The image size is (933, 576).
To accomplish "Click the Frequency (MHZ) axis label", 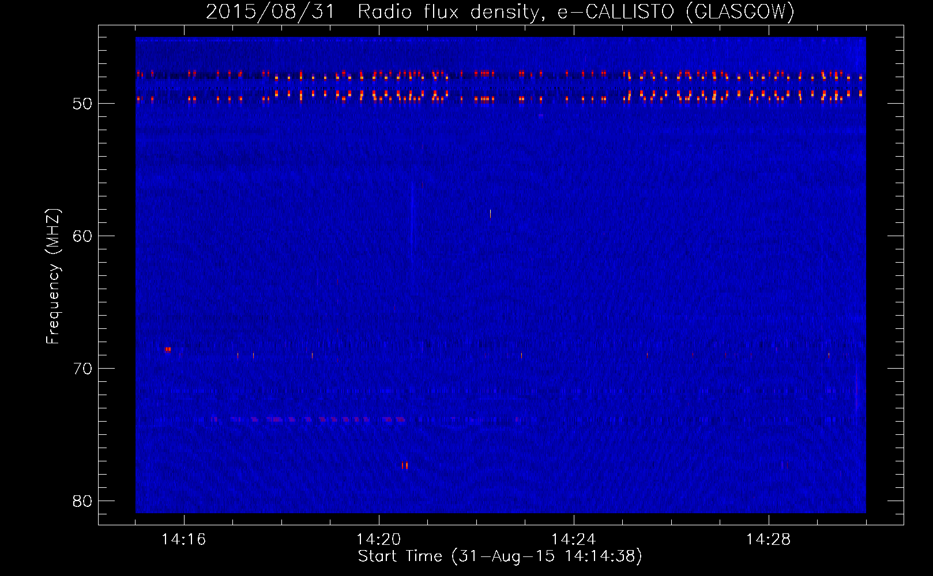I will coord(53,276).
